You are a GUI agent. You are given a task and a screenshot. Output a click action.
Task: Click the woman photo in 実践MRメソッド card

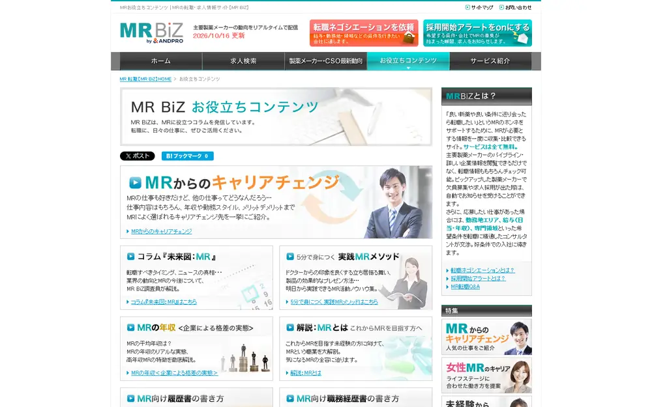[x=407, y=283]
